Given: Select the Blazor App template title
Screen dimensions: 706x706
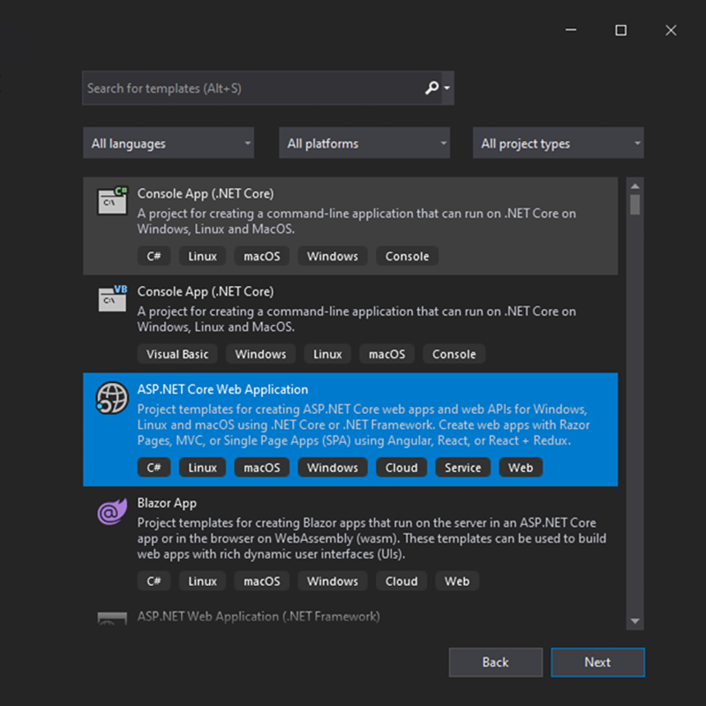Looking at the screenshot, I should (167, 503).
